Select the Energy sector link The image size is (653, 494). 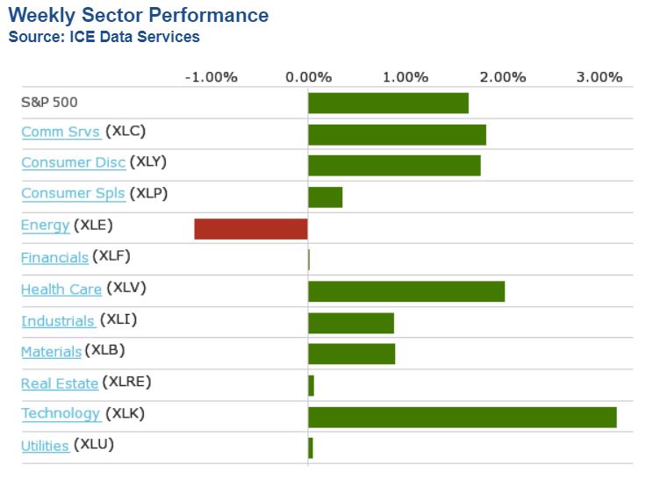[x=45, y=226]
